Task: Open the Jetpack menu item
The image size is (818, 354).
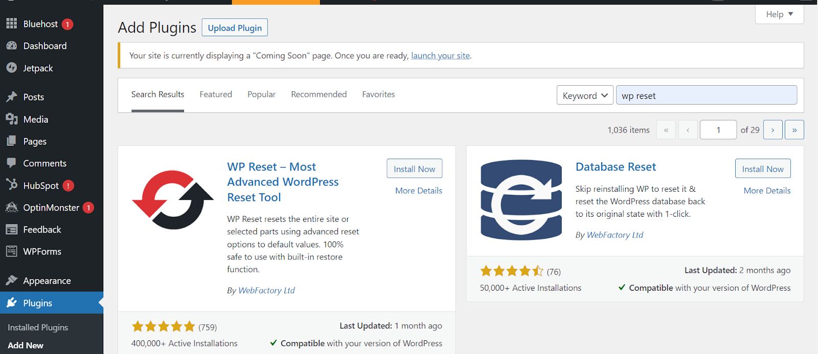Action: 52,68
